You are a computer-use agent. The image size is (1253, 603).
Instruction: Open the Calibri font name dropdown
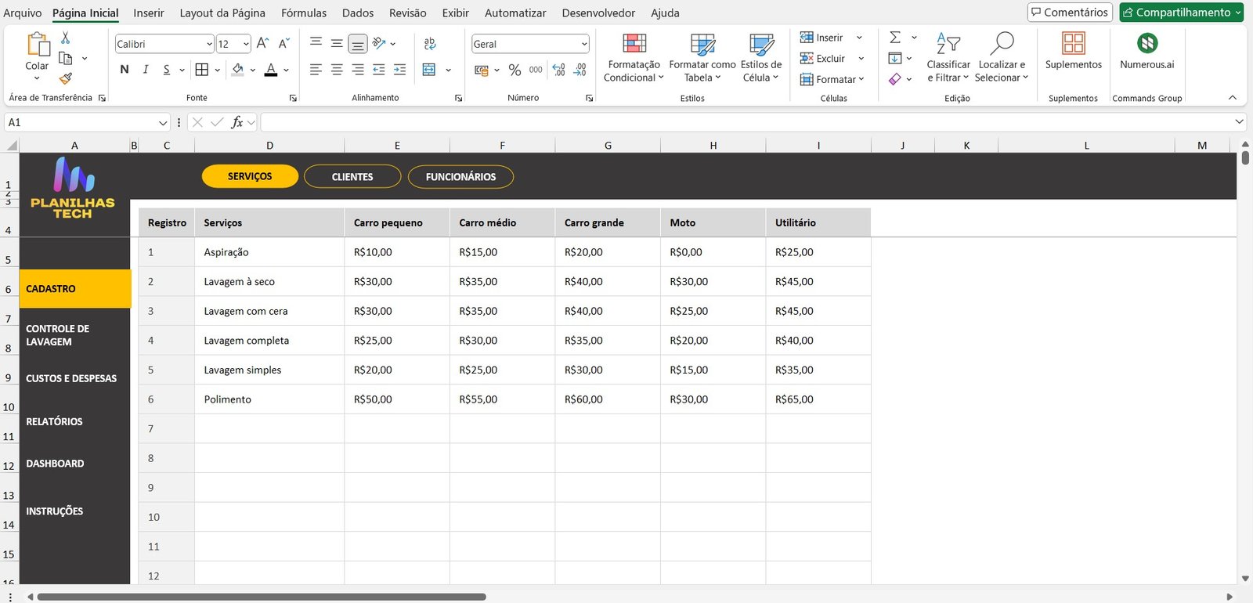(x=209, y=44)
